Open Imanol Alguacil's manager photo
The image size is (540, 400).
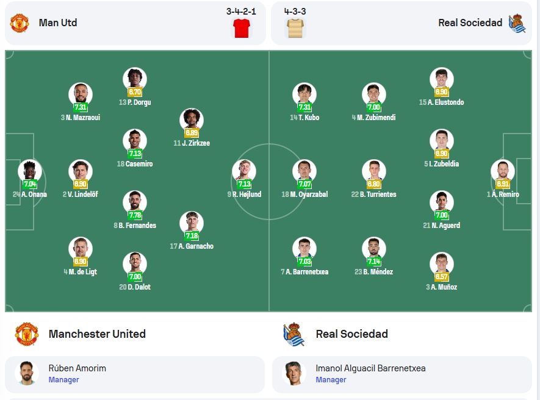tap(293, 373)
